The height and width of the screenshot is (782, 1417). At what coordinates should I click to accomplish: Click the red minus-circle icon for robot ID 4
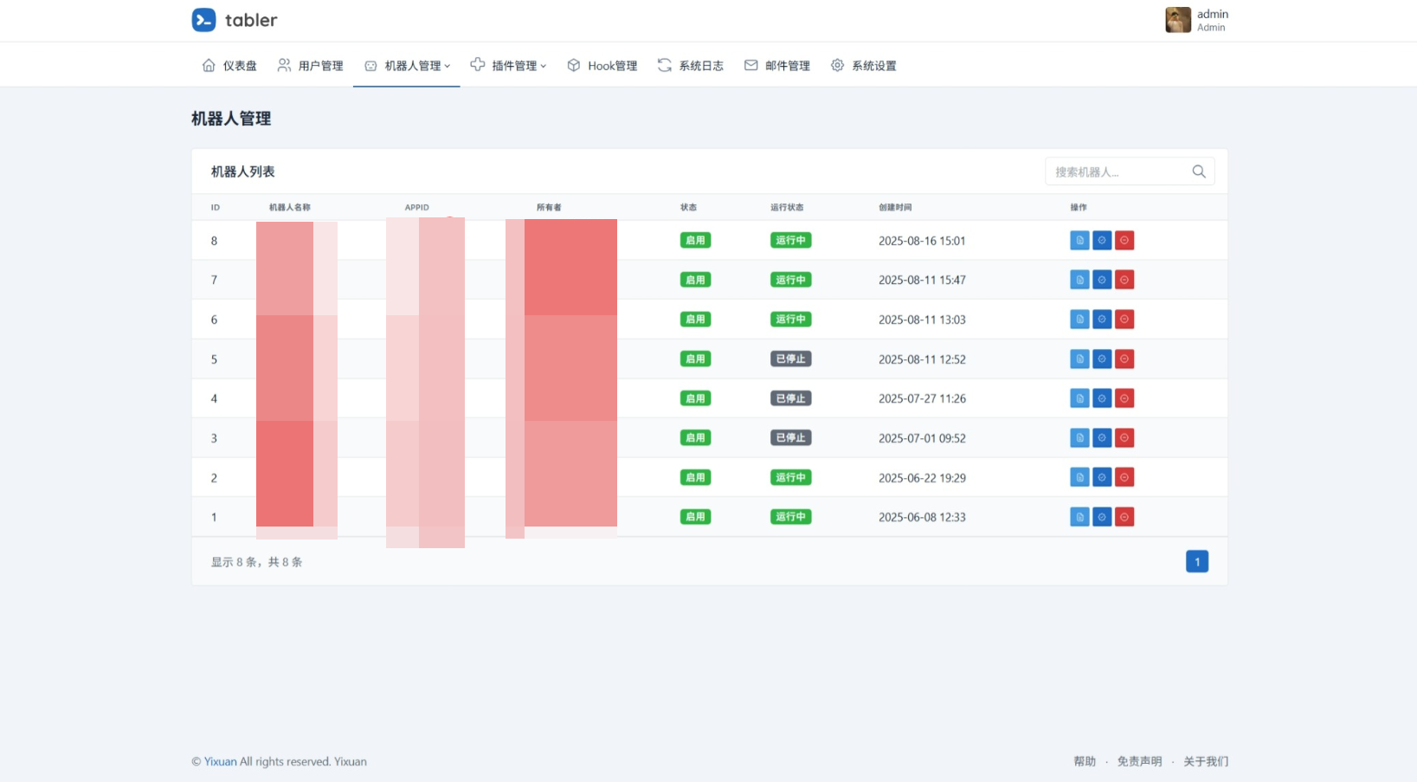click(1124, 398)
